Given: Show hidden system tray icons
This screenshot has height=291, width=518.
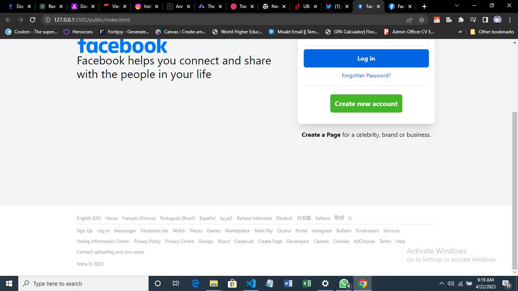Looking at the screenshot, I should tap(441, 283).
